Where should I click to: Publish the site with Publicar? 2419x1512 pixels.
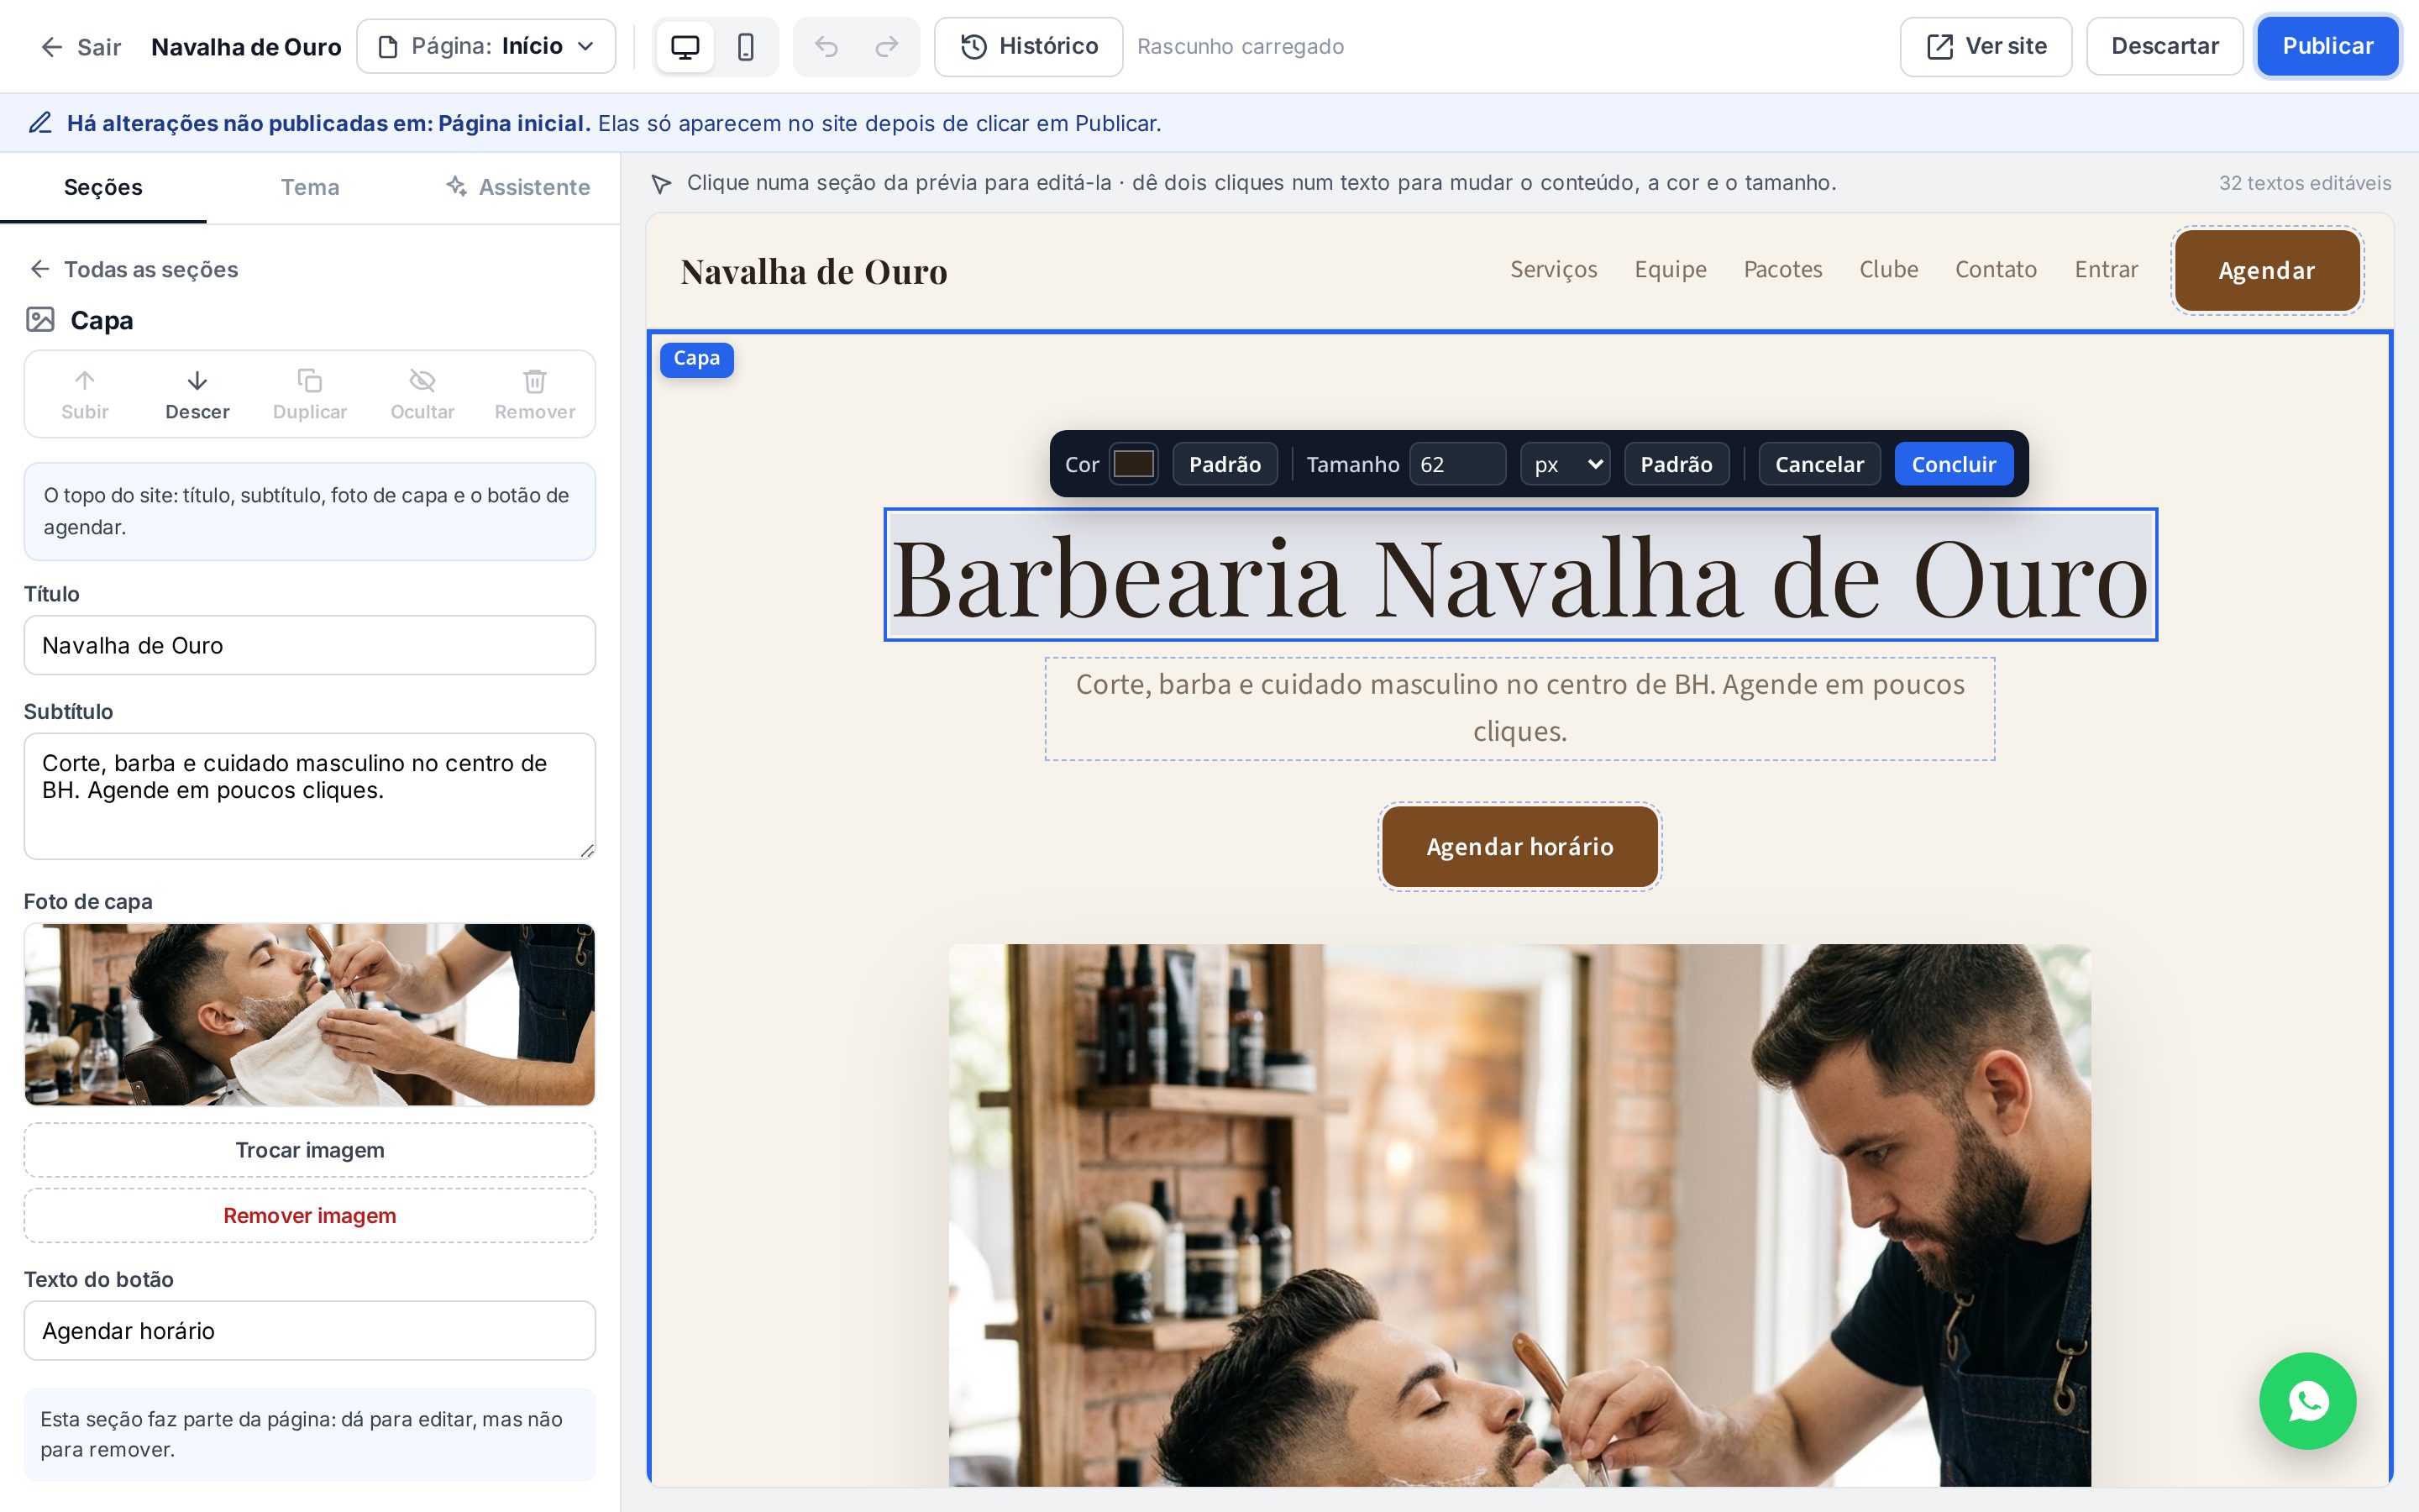coord(2327,47)
